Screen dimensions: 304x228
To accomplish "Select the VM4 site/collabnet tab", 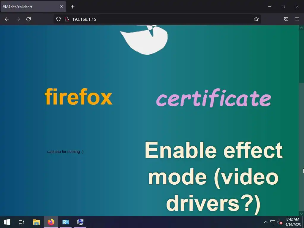I will (33, 7).
